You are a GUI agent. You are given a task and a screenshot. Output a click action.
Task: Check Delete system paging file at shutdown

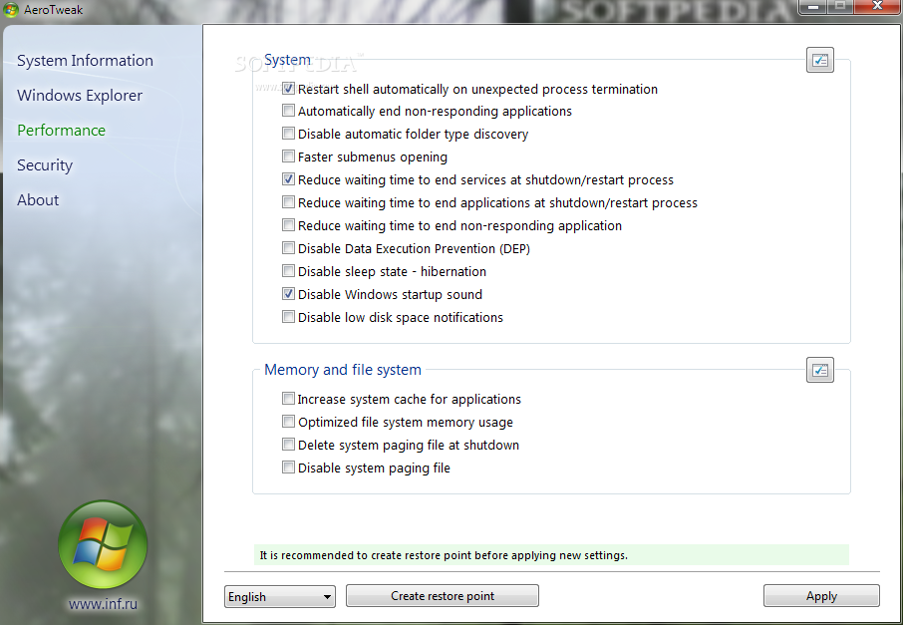coord(288,445)
